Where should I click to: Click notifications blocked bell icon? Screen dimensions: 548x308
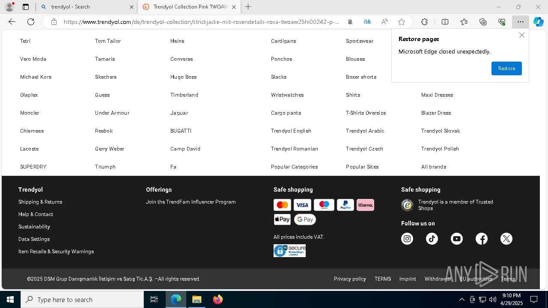350,22
